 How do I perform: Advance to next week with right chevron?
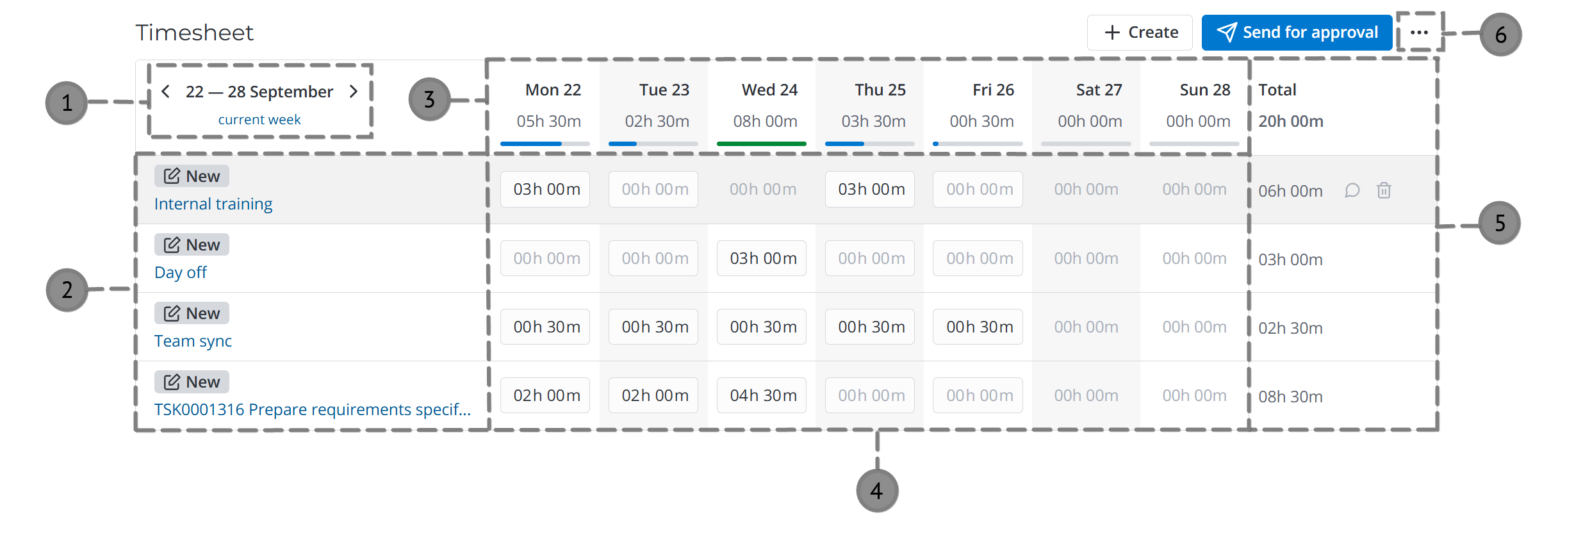coord(354,92)
